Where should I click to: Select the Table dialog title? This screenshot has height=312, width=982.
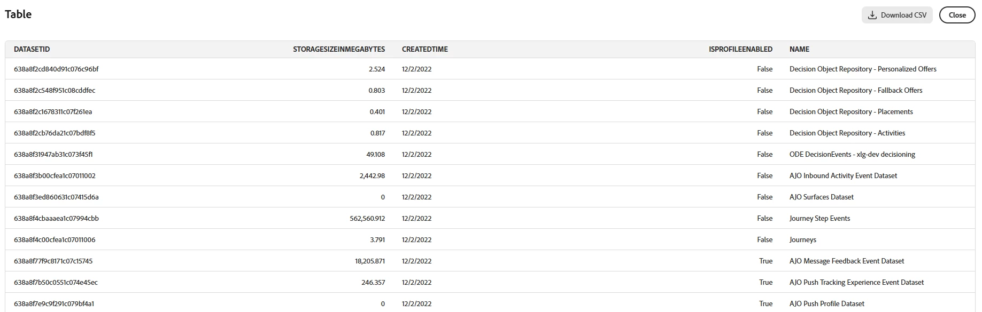(18, 14)
